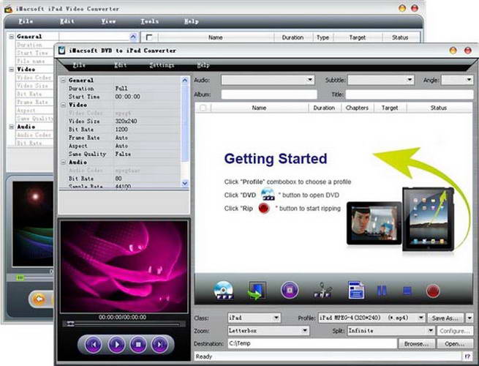Stop the preview playback

point(138,345)
